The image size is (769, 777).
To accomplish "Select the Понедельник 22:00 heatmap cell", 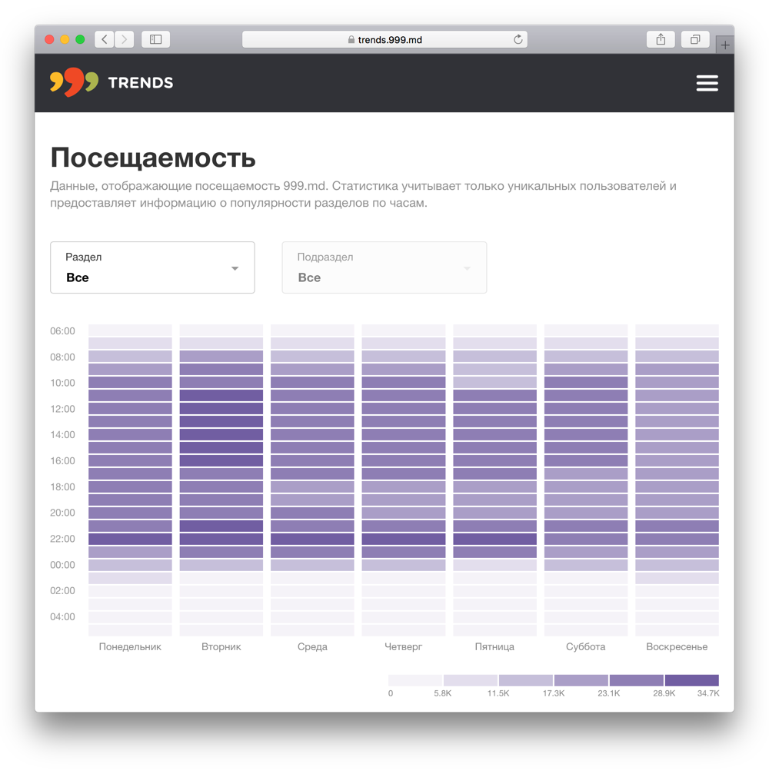I will pyautogui.click(x=130, y=539).
